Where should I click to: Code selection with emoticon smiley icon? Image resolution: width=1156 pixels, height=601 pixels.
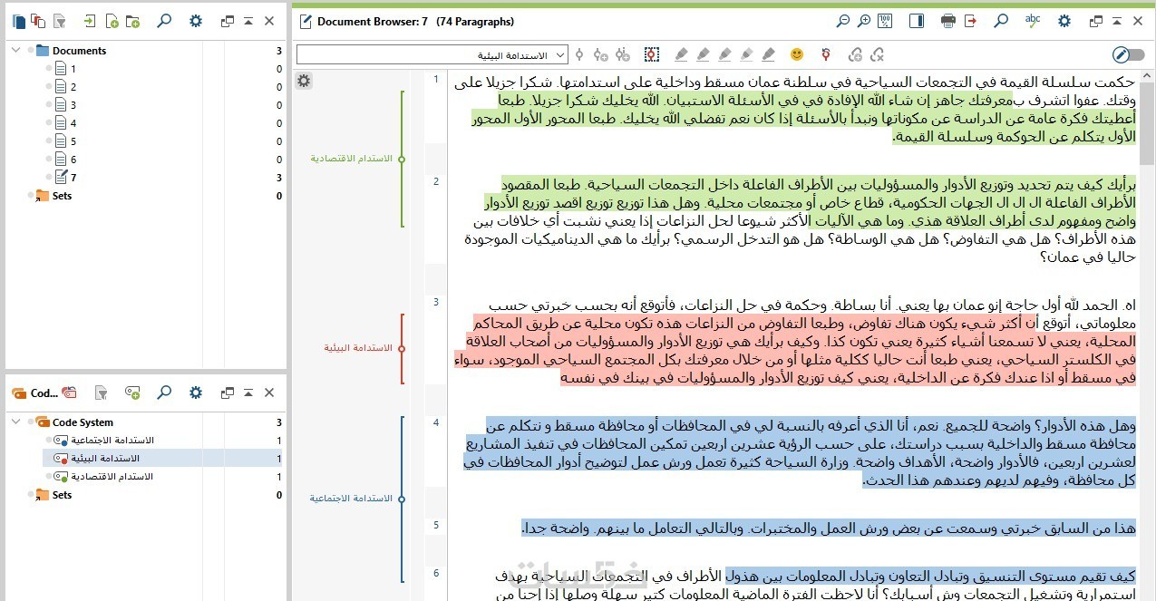click(x=797, y=55)
